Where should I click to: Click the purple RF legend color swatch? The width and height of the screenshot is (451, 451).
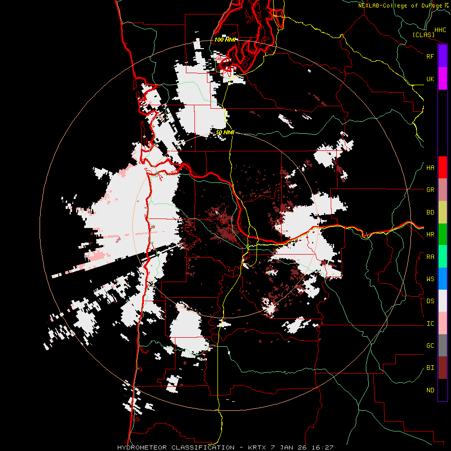(x=442, y=56)
